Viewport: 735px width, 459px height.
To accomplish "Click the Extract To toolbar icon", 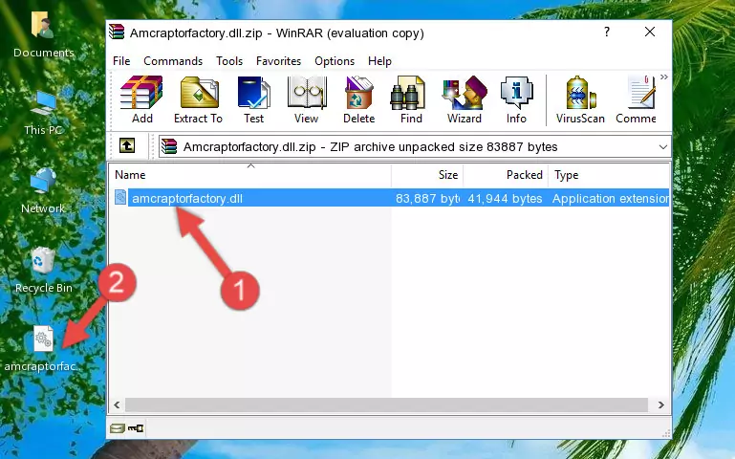I will (198, 99).
